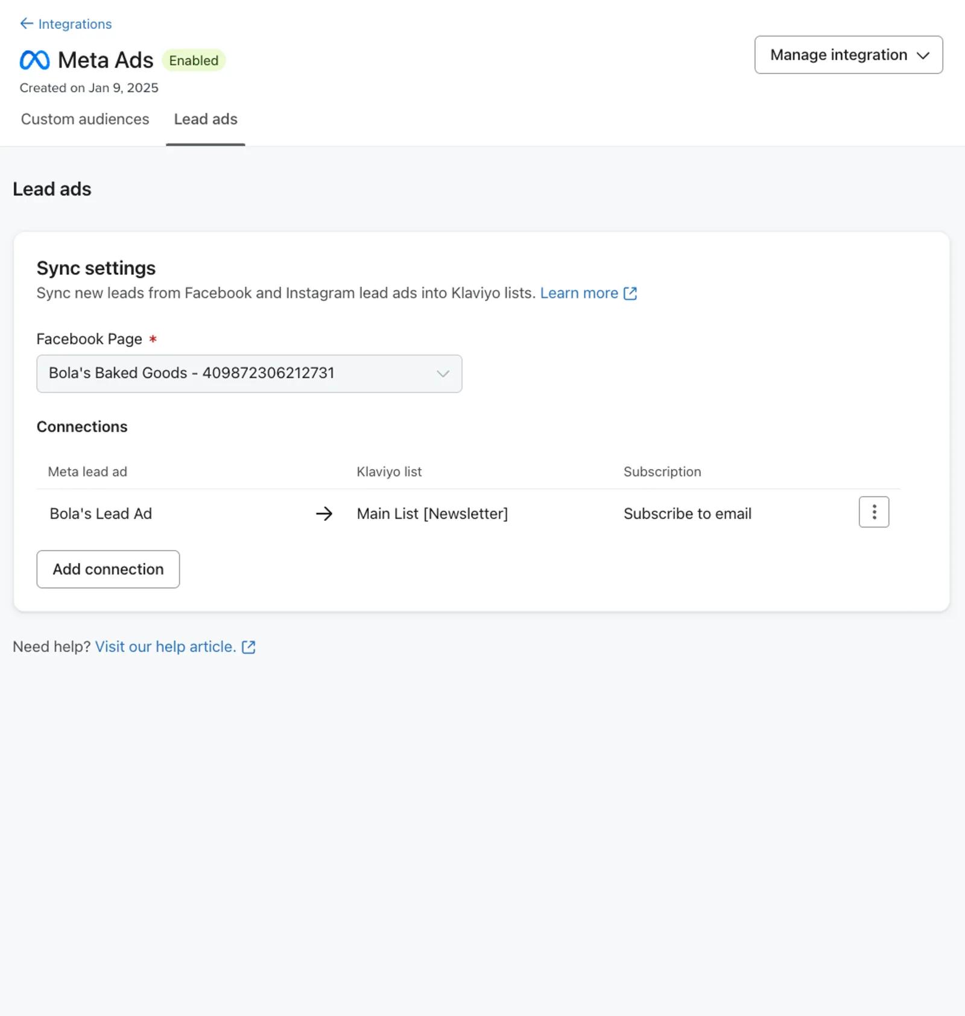This screenshot has width=965, height=1016.
Task: Expand the Facebook Page dropdown
Action: (x=249, y=374)
